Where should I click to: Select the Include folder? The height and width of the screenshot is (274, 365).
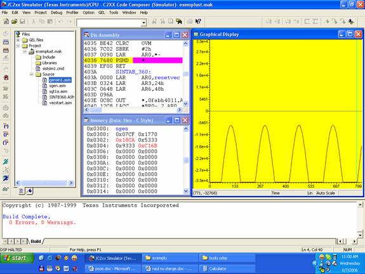coord(49,57)
